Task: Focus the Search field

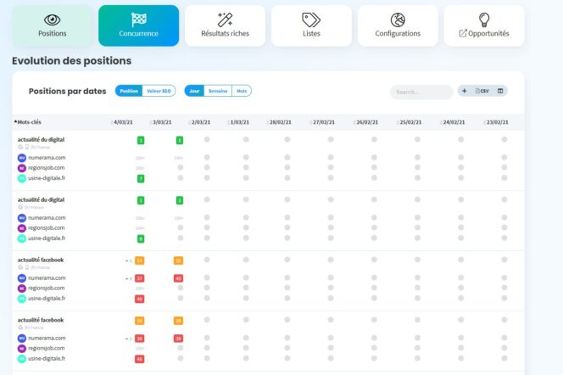Action: [x=421, y=92]
